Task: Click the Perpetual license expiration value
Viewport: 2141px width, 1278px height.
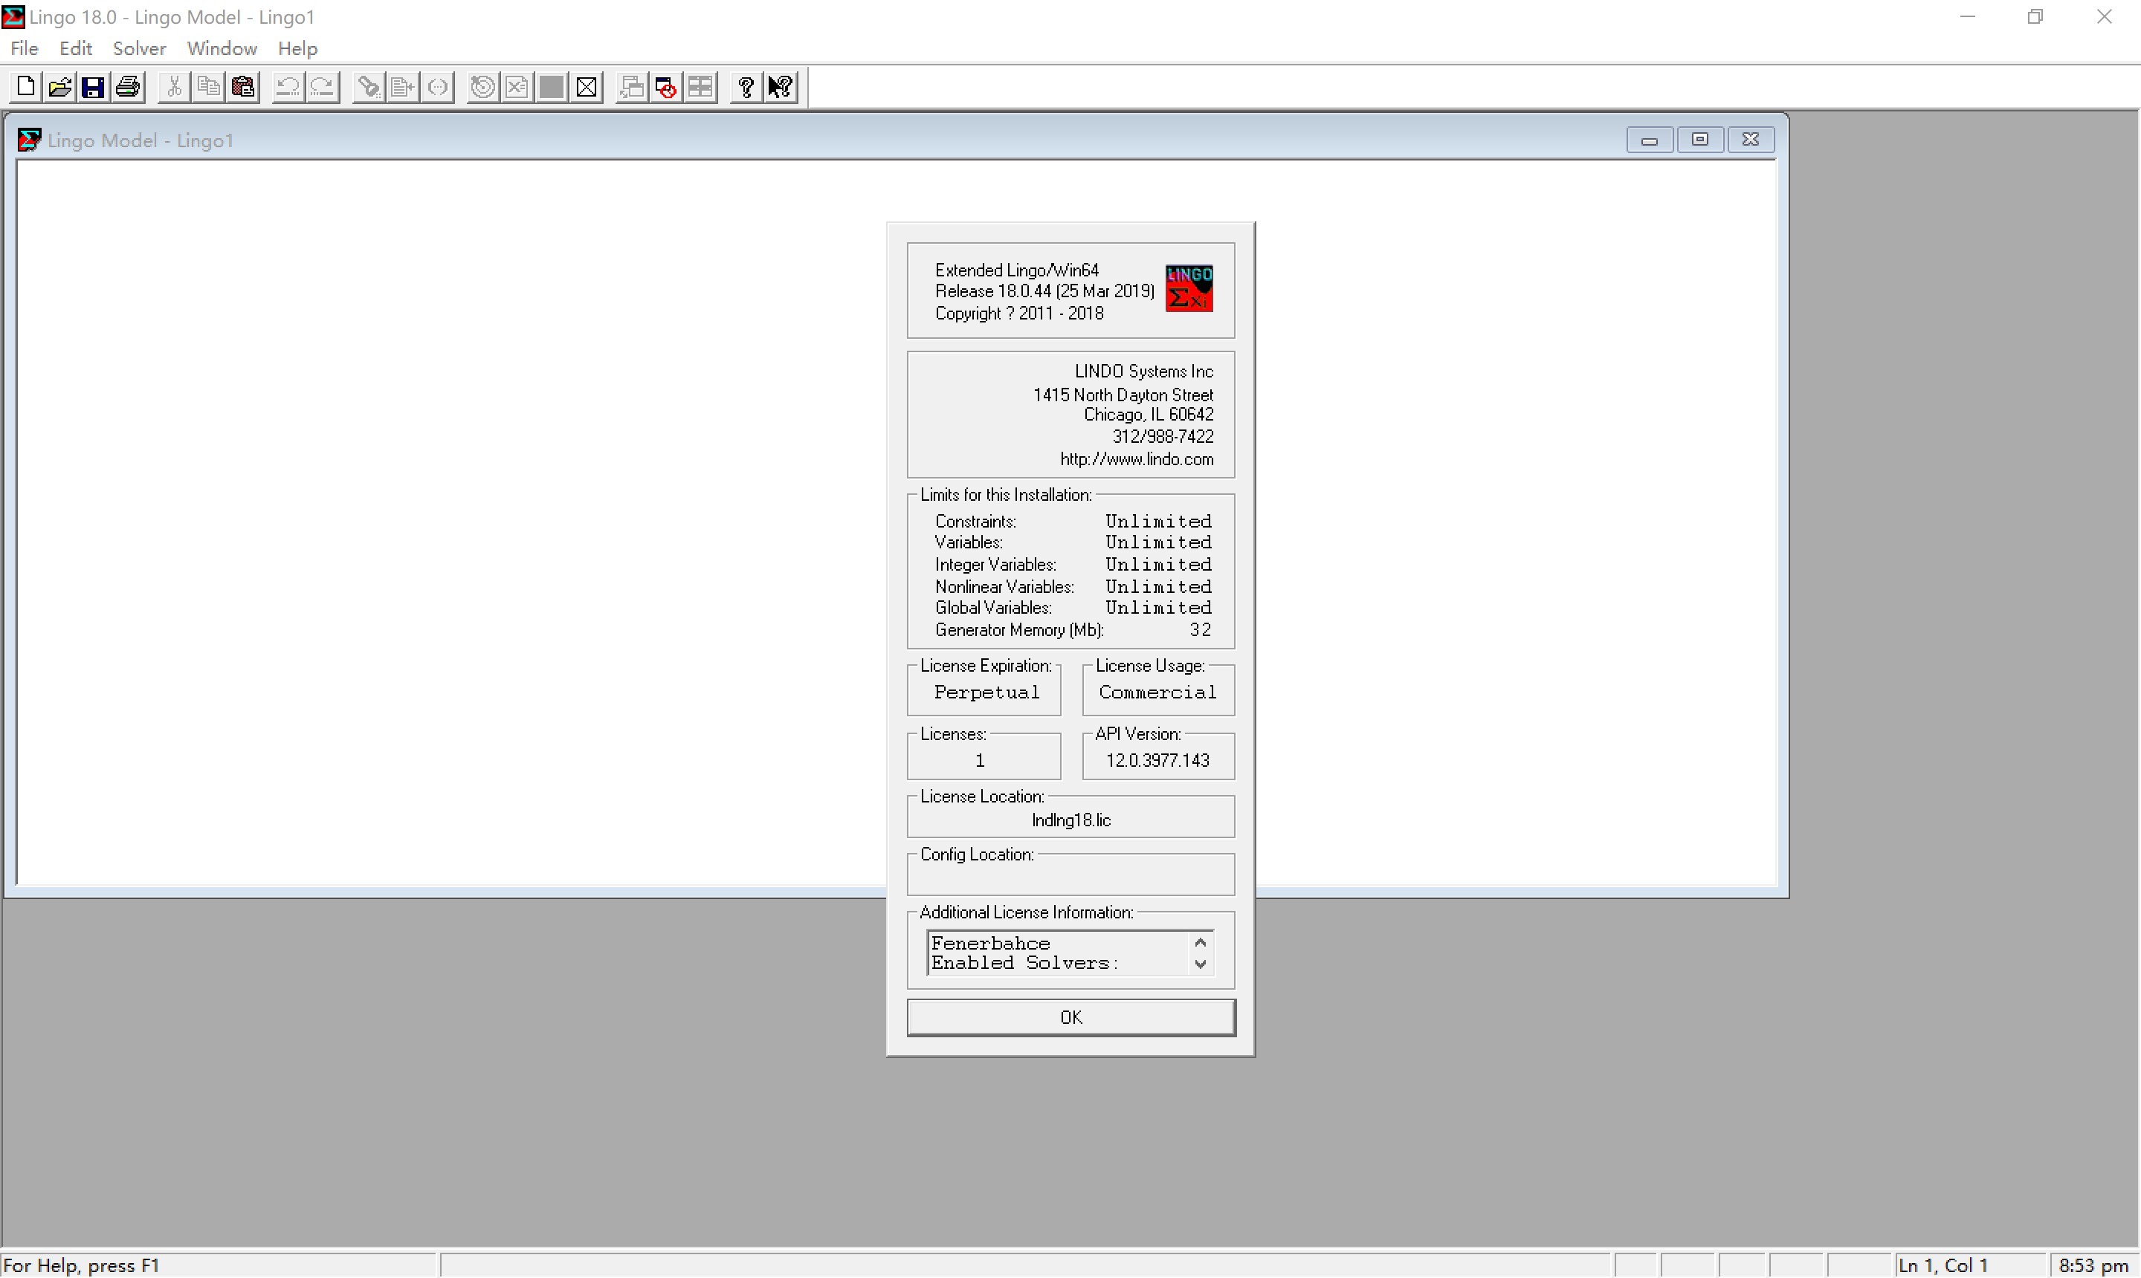Action: (986, 692)
